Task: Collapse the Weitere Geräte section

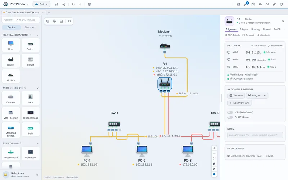Action: click(37, 88)
